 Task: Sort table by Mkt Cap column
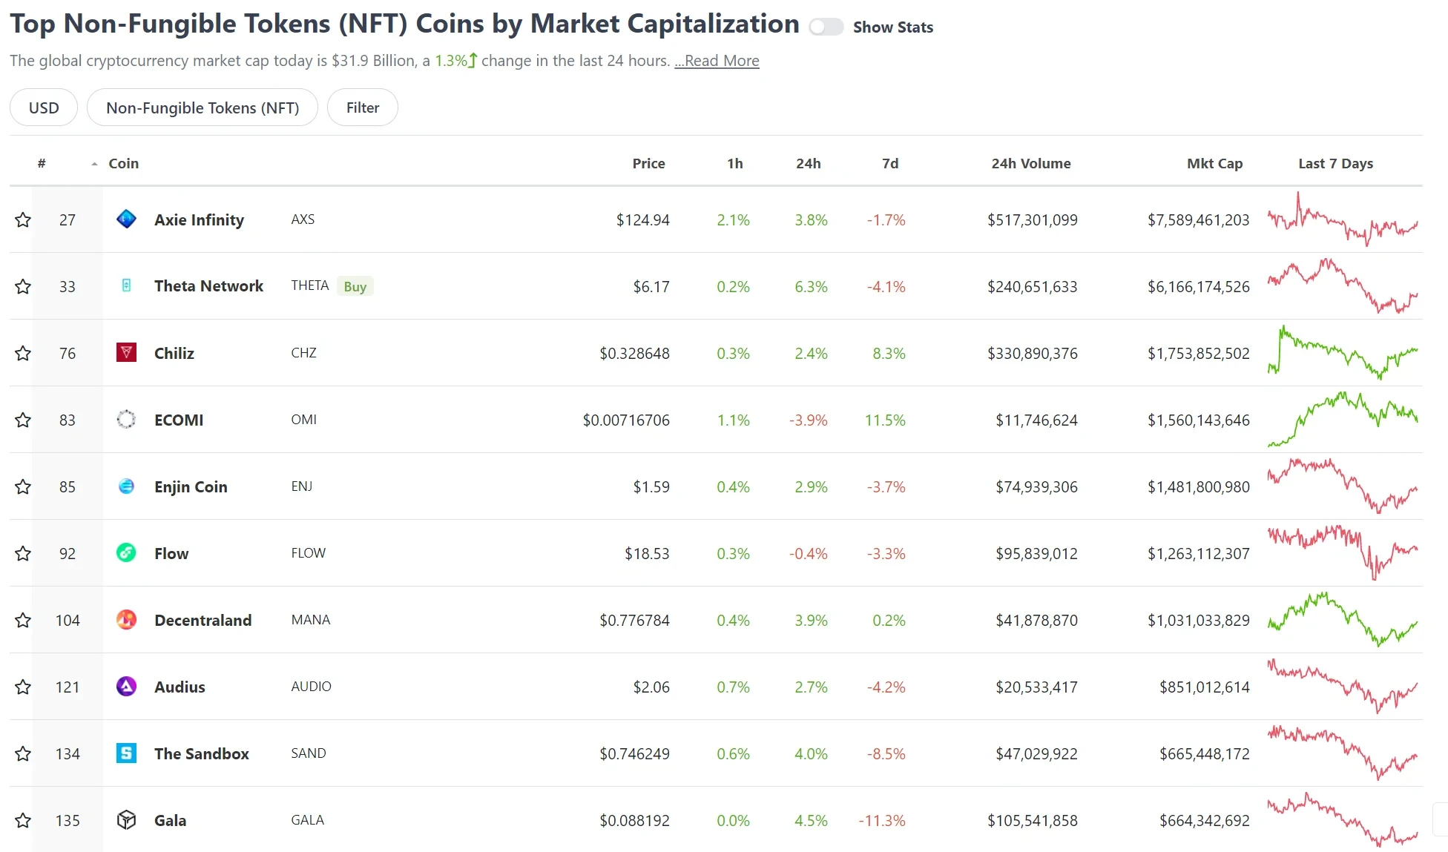tap(1214, 163)
